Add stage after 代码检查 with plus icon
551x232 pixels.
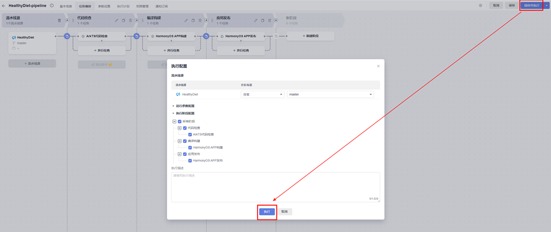pos(136,20)
